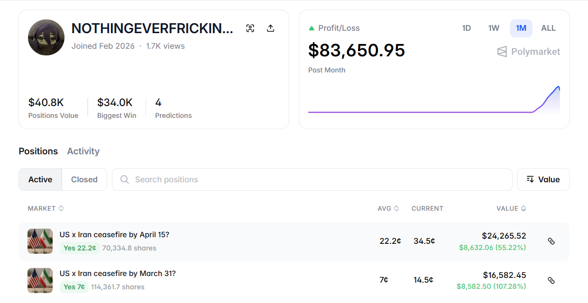Click the Polymarket logo
The height and width of the screenshot is (303, 588).
coord(529,52)
